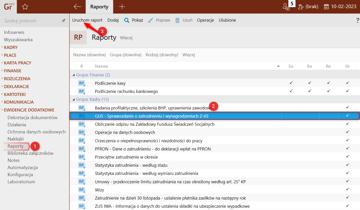Toggle Su checkmark for Podliczenie kasy
The width and height of the screenshot is (360, 210).
[x=291, y=83]
